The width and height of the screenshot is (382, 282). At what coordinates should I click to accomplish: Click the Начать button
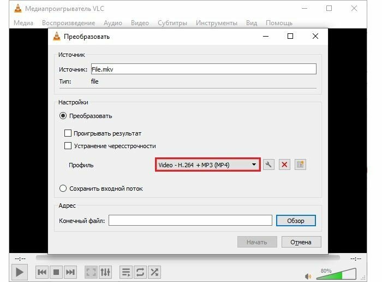[x=257, y=242]
